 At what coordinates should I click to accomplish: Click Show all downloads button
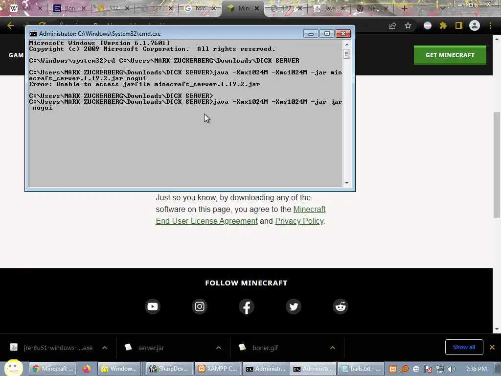(464, 347)
